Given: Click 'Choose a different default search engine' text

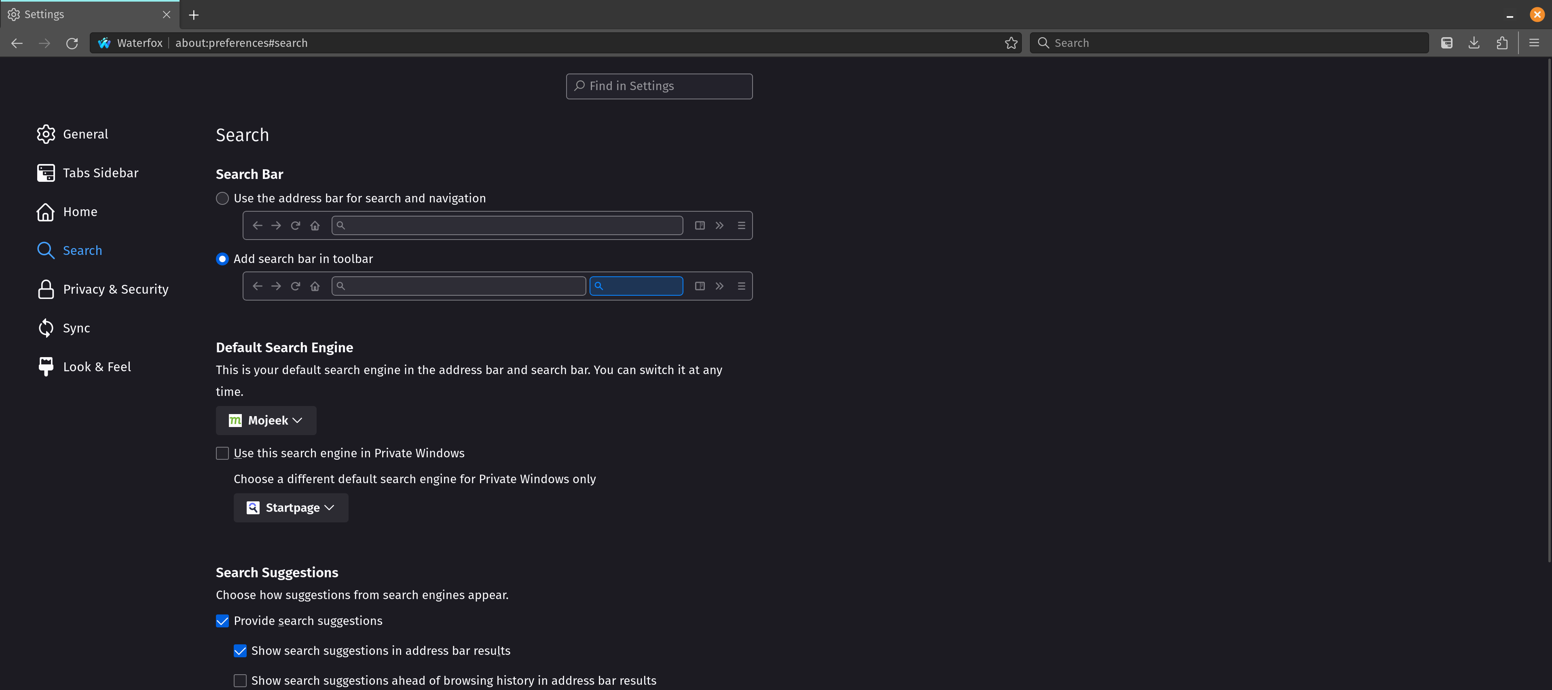Looking at the screenshot, I should point(414,479).
